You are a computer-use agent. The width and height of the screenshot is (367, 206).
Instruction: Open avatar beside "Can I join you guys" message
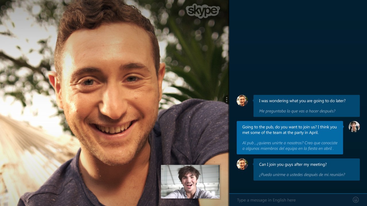coord(242,164)
